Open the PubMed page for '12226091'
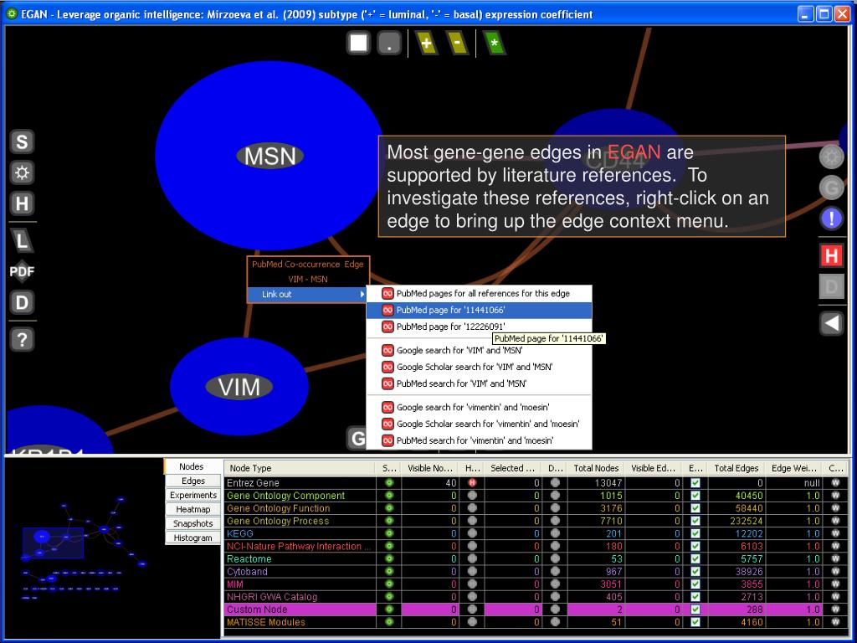 pos(479,327)
